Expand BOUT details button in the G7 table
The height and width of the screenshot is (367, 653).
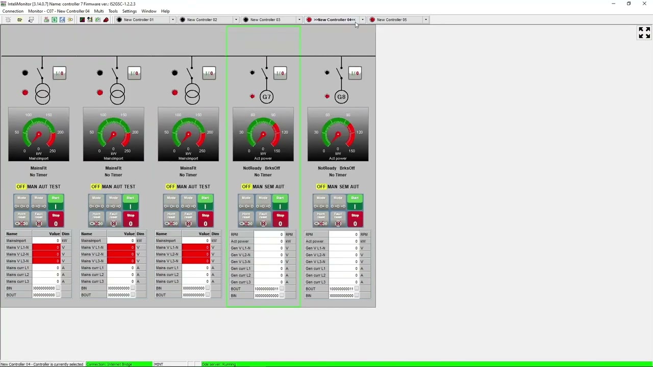[282, 289]
